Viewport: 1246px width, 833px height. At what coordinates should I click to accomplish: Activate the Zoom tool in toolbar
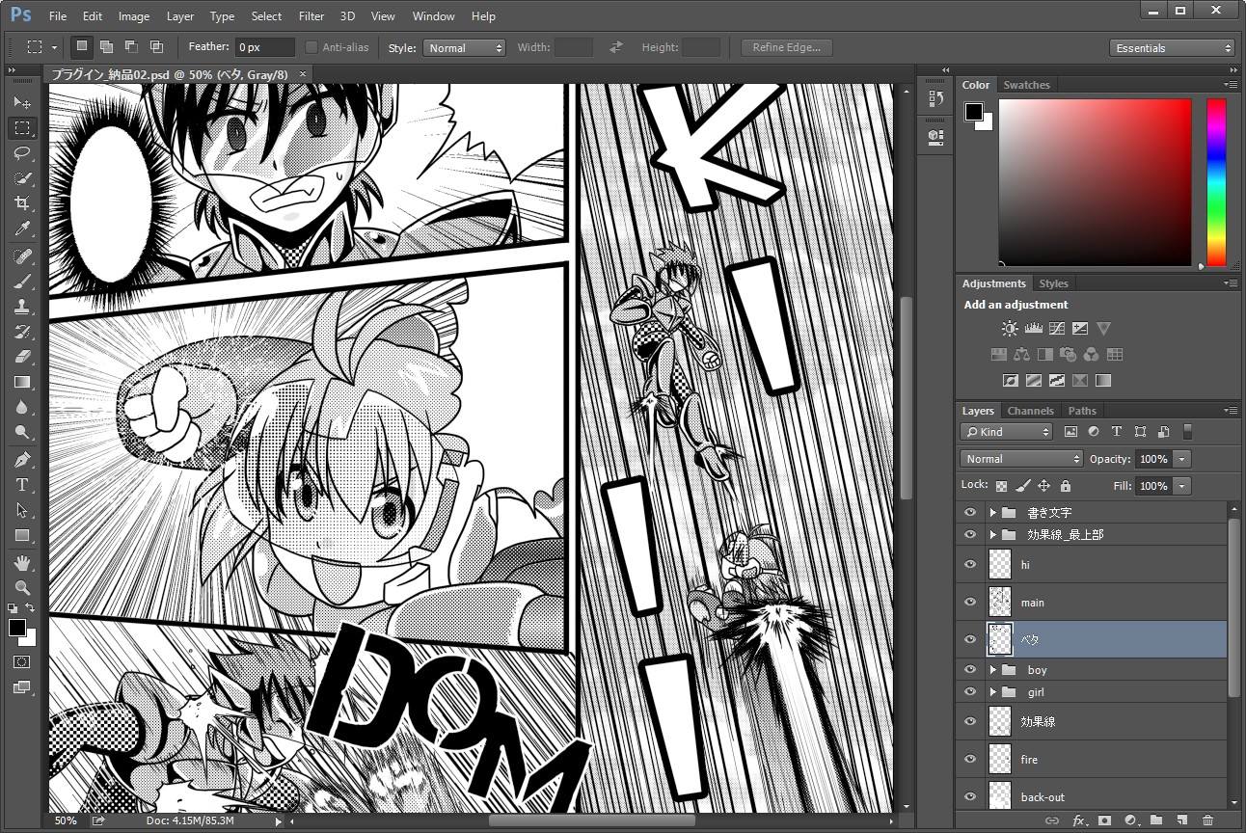click(x=22, y=587)
